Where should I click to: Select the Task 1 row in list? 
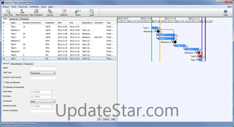[59, 27]
